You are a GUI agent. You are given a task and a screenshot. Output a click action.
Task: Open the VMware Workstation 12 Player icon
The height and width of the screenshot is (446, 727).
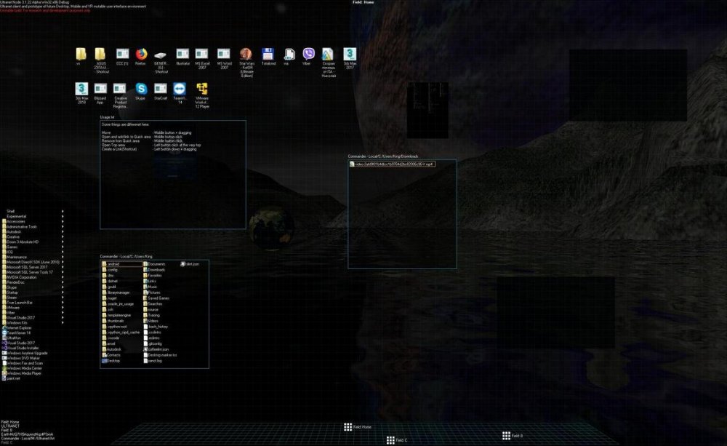tap(202, 89)
